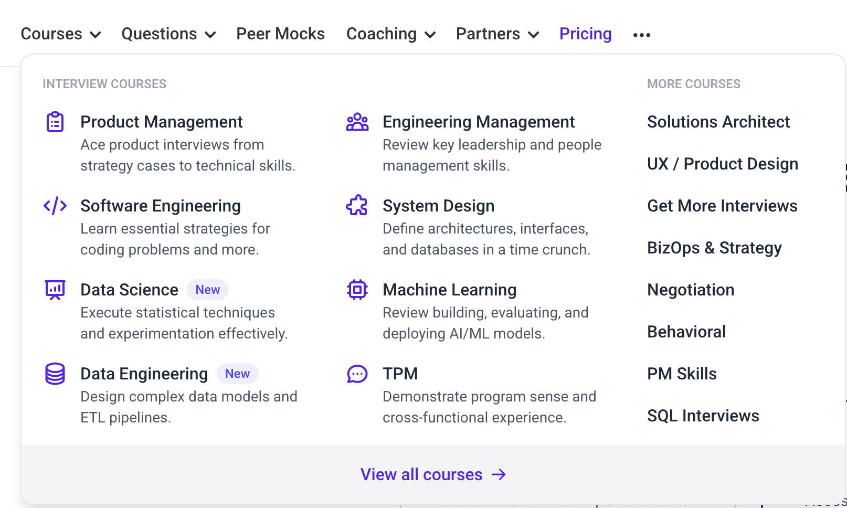
Task: Click the Data Engineering database icon
Action: coord(55,373)
